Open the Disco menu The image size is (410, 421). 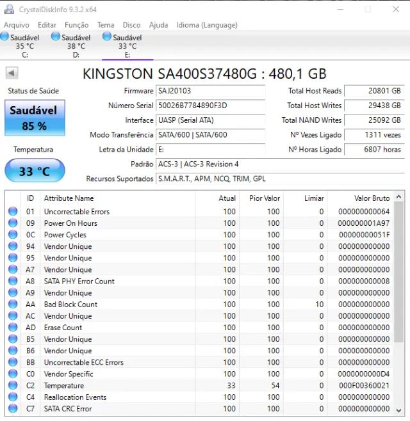[x=131, y=25]
